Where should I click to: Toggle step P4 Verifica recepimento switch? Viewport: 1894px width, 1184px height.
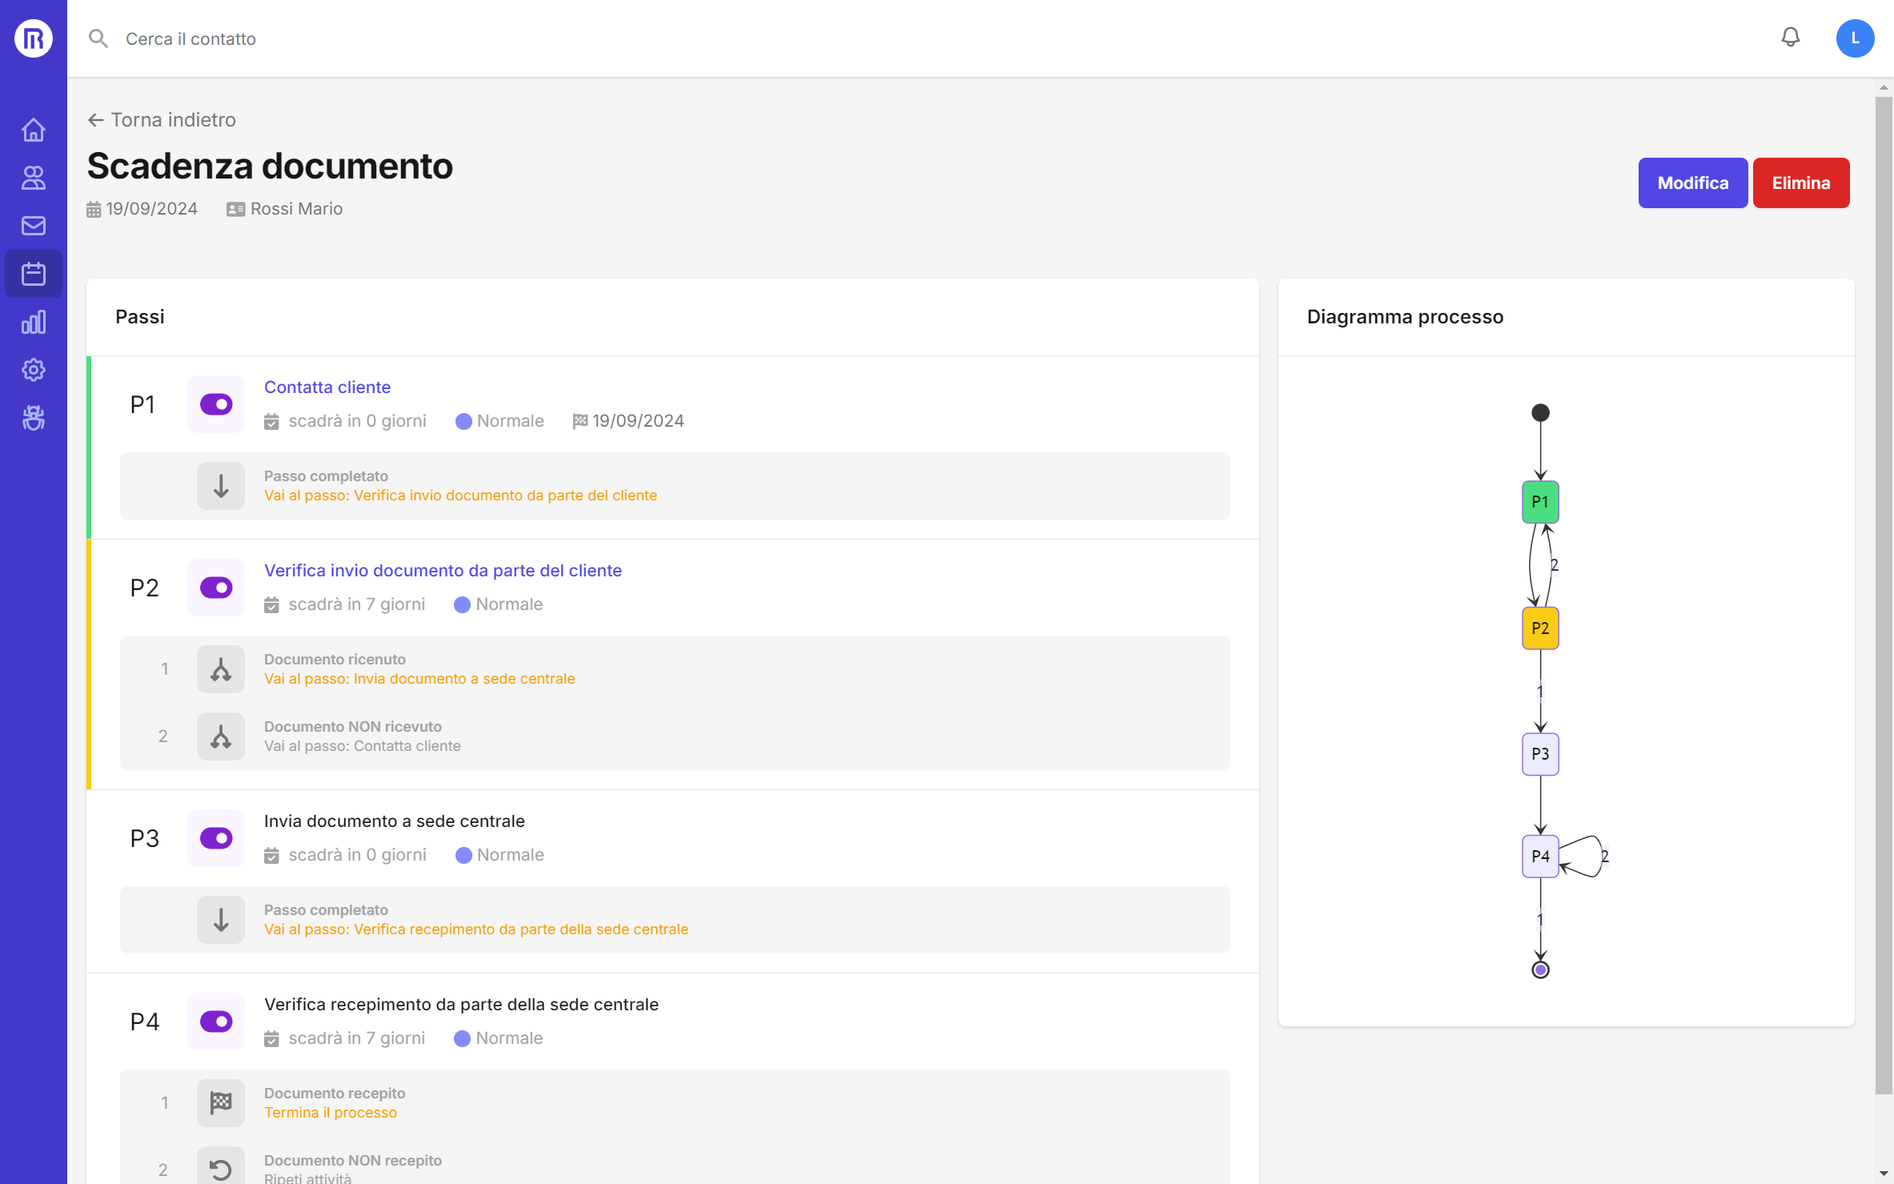(215, 1021)
